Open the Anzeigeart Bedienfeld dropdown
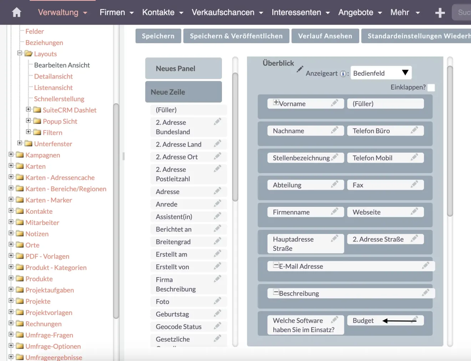 381,73
